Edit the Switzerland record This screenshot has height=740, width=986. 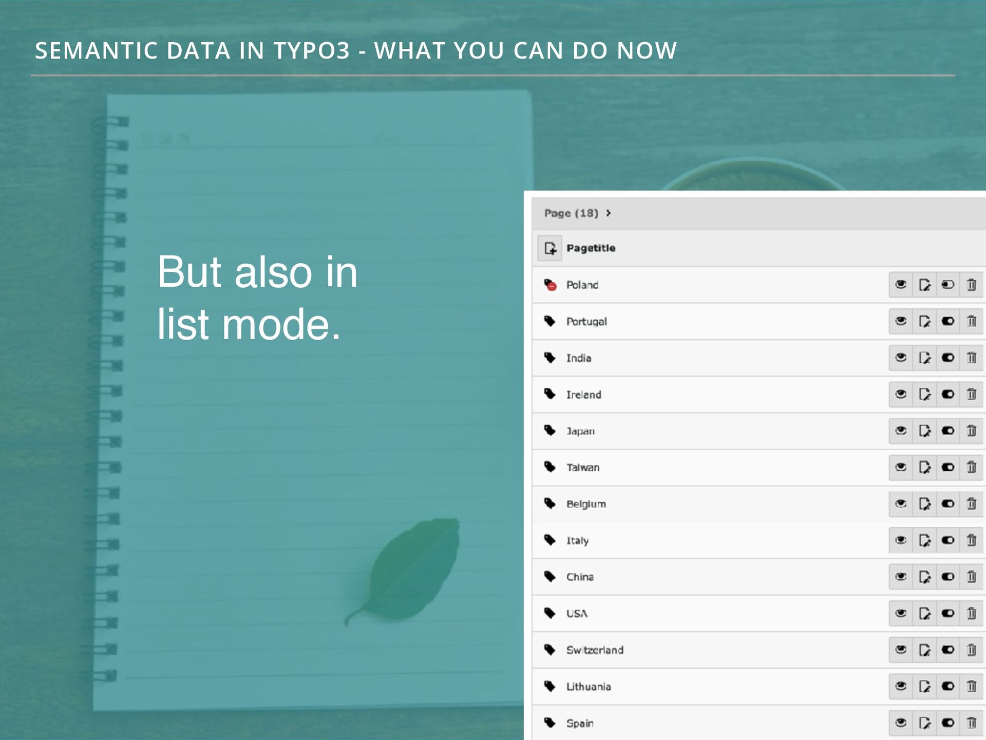tap(924, 650)
